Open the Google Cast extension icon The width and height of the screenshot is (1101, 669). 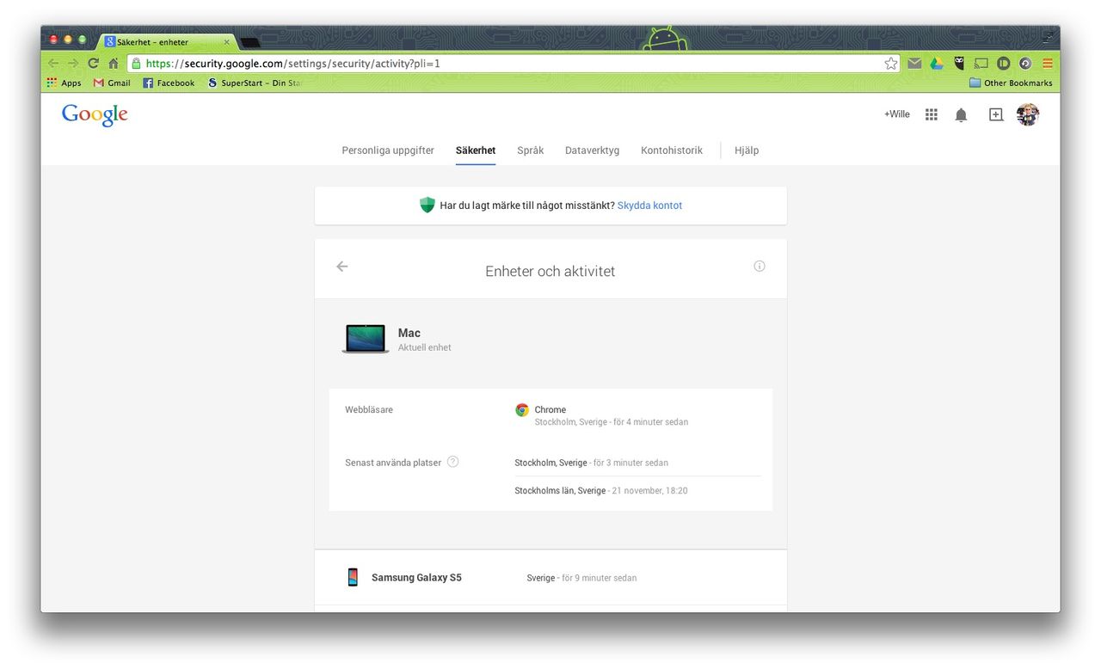tap(981, 64)
